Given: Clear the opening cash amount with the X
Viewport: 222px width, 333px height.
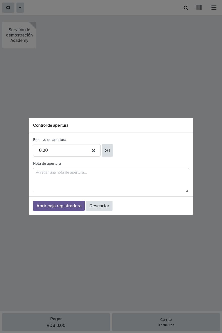Looking at the screenshot, I should 94,151.
